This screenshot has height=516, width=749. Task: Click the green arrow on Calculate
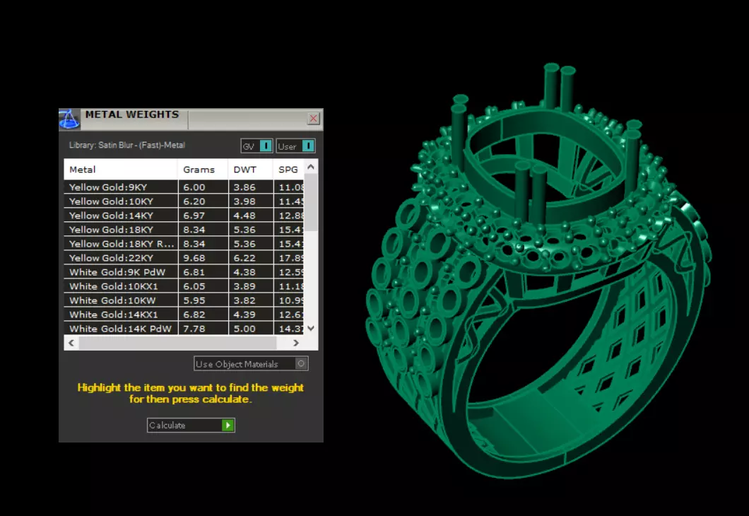[228, 426]
